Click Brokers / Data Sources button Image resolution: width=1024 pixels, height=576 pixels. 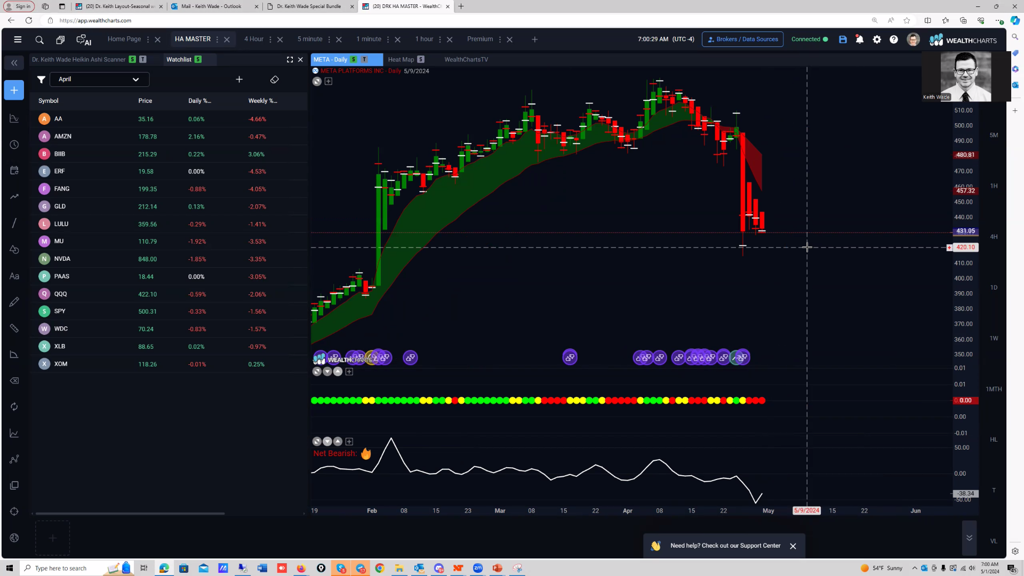coord(742,39)
